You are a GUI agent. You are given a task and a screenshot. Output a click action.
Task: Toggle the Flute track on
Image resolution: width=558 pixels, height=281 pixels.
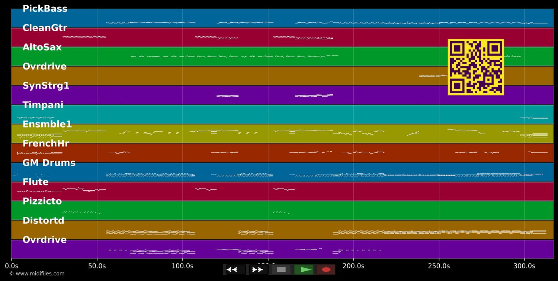[x=35, y=182]
